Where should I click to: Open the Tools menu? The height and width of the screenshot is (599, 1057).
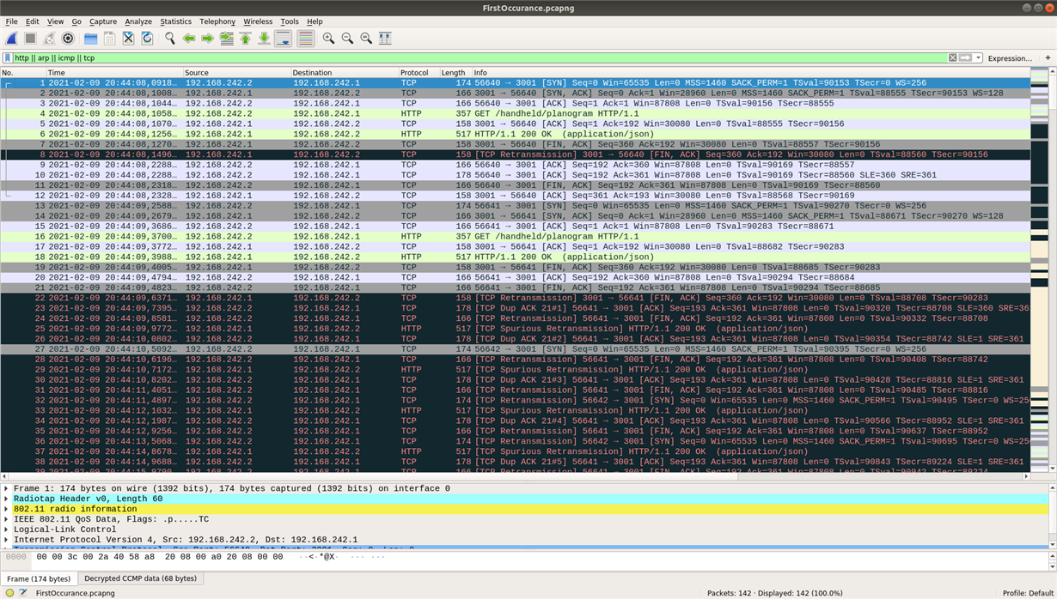(x=290, y=21)
